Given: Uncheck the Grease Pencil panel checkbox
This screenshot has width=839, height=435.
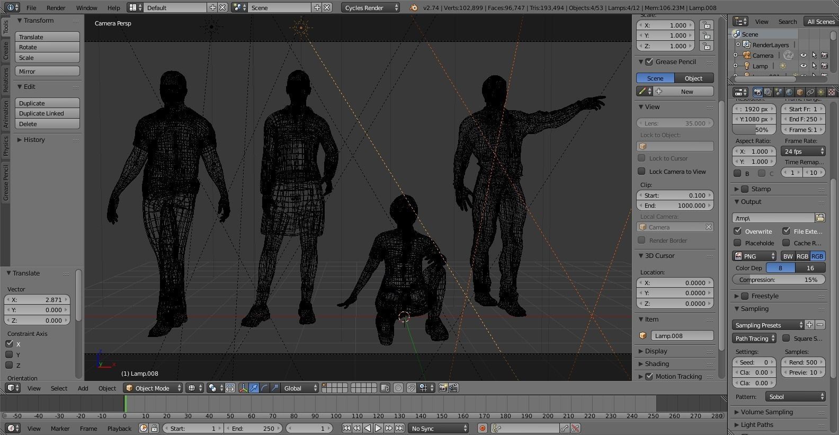Looking at the screenshot, I should [649, 62].
